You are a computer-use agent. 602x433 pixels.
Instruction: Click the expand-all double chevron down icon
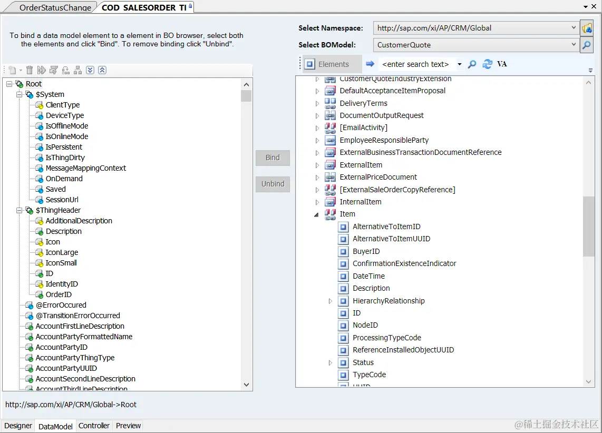coord(90,70)
